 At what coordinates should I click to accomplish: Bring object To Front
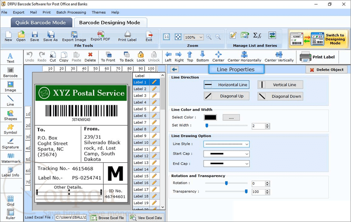pos(108,57)
